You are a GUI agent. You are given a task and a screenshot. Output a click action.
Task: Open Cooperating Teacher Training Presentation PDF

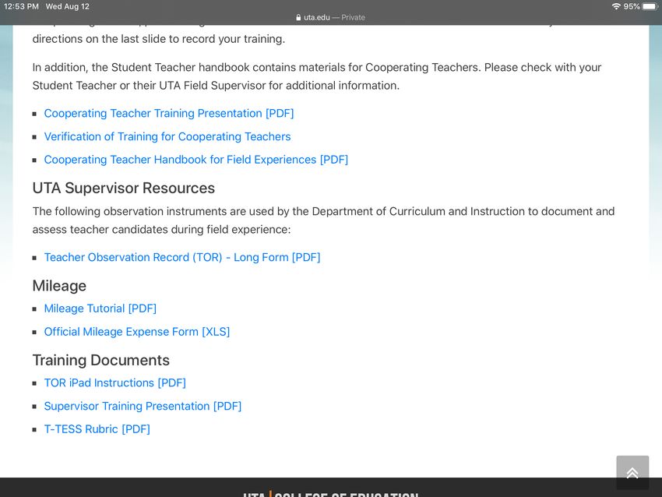point(169,113)
